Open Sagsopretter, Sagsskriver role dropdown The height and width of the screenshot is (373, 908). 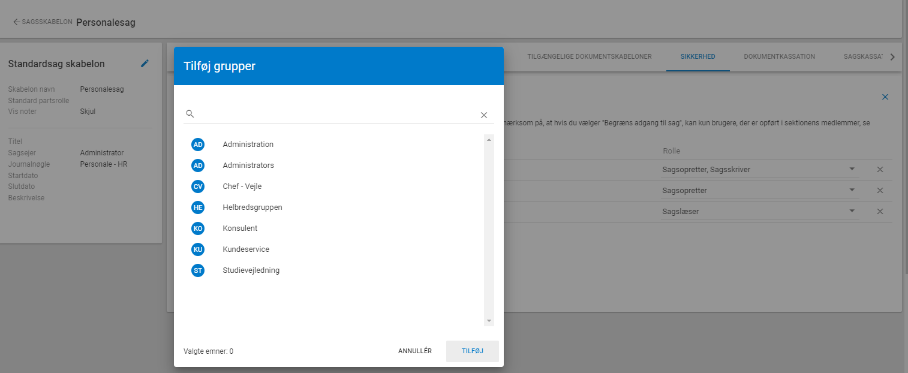click(759, 170)
